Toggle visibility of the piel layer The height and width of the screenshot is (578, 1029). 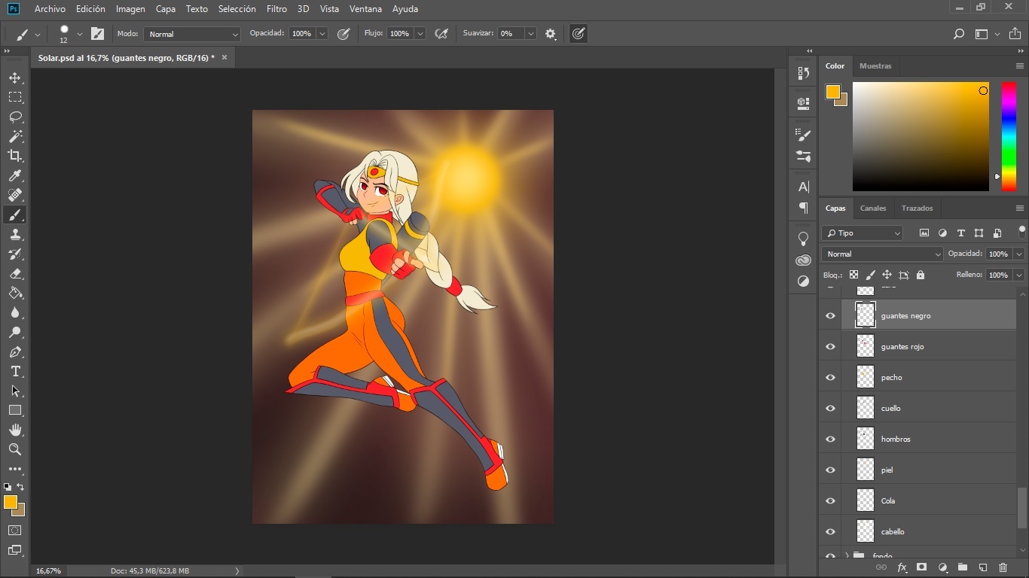tap(830, 470)
